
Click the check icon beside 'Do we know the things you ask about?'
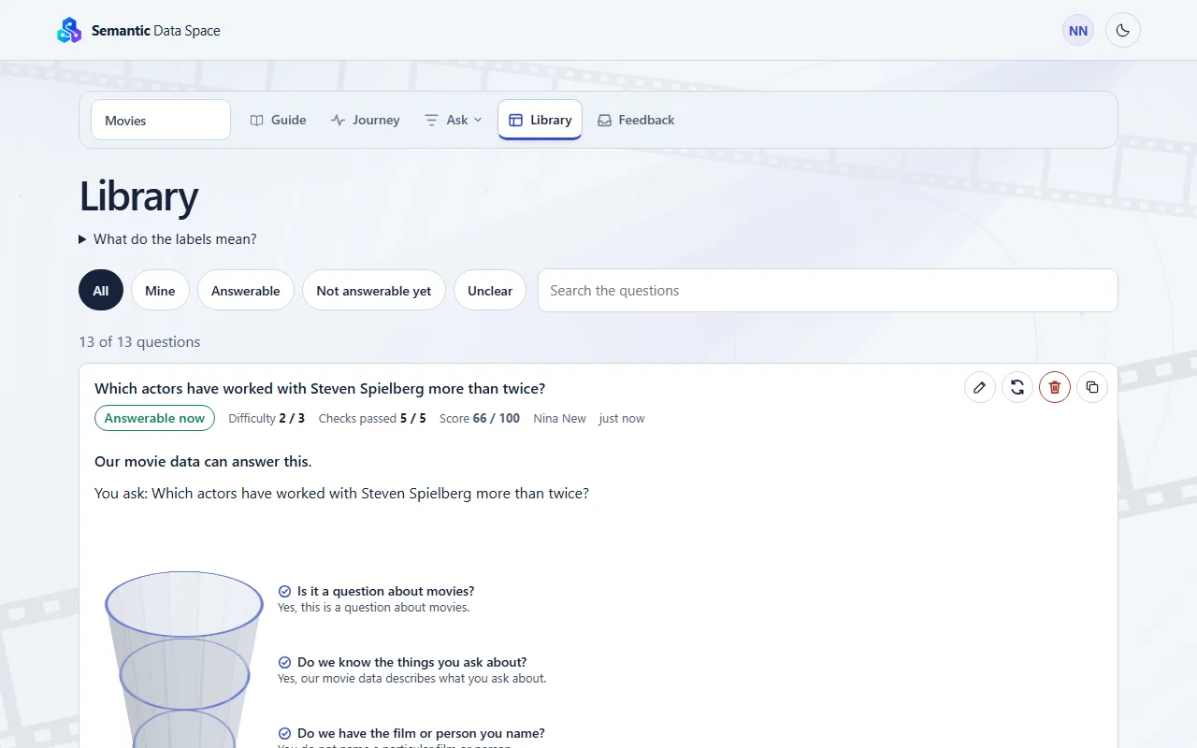tap(284, 662)
